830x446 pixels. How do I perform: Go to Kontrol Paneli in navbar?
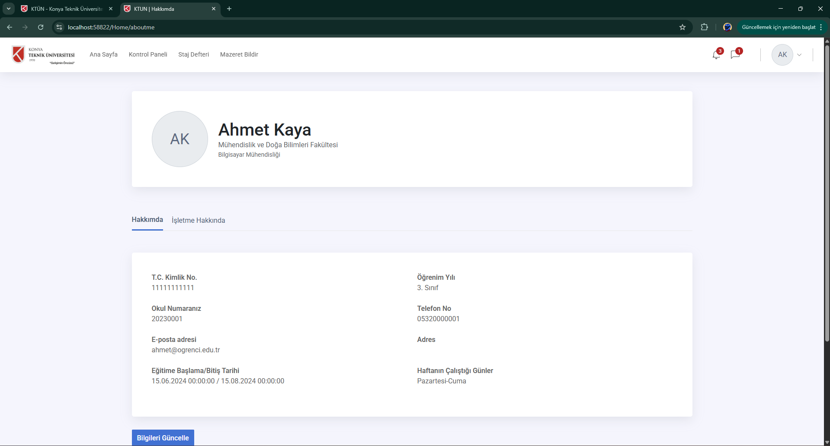click(x=148, y=54)
